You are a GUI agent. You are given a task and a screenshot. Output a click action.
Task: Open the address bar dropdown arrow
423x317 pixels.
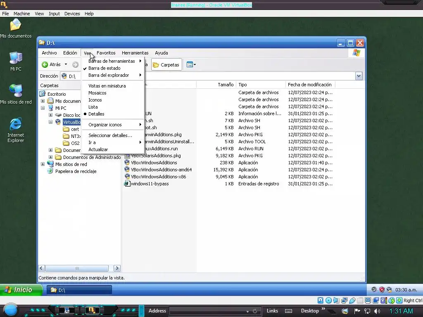click(x=359, y=76)
